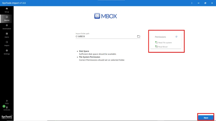Refresh the Permissions panel
This screenshot has width=216, height=121.
point(176,37)
